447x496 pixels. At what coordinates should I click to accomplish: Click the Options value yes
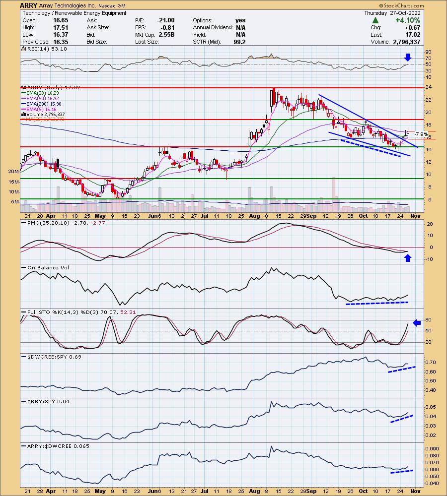(240, 20)
